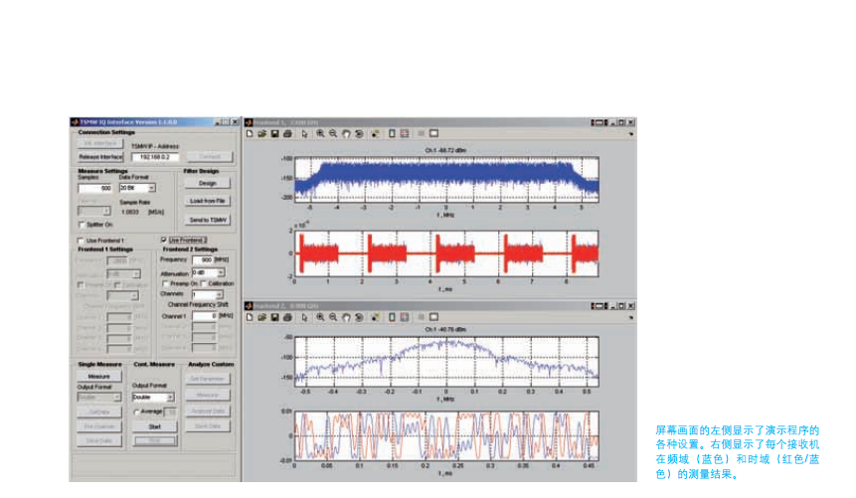
Task: Insert Legend via Frontend 2 toolbar icon
Action: point(405,317)
